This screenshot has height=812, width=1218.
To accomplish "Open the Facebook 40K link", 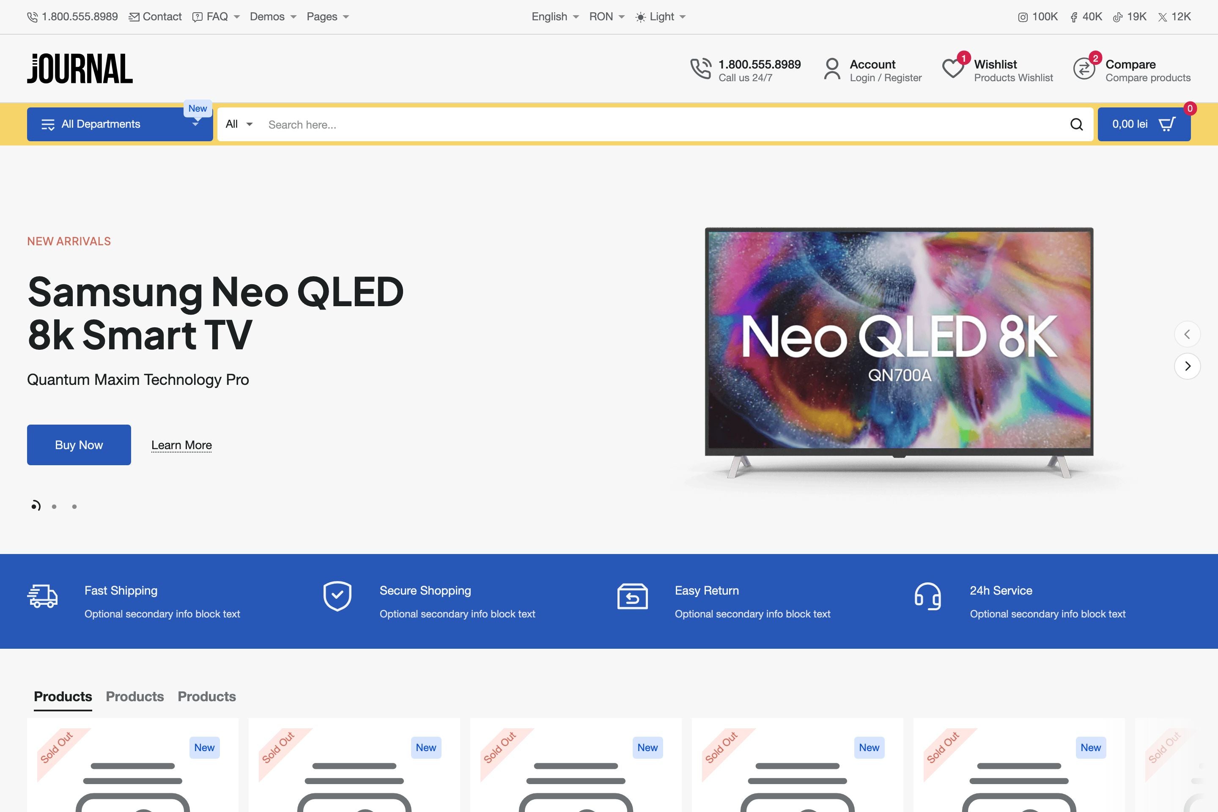I will [1086, 16].
